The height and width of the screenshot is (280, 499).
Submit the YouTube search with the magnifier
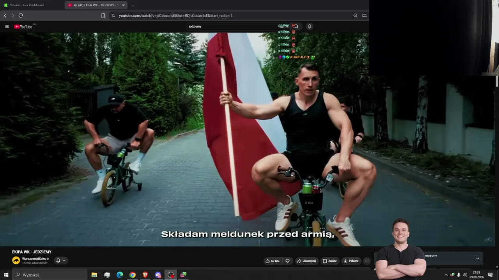click(x=296, y=26)
